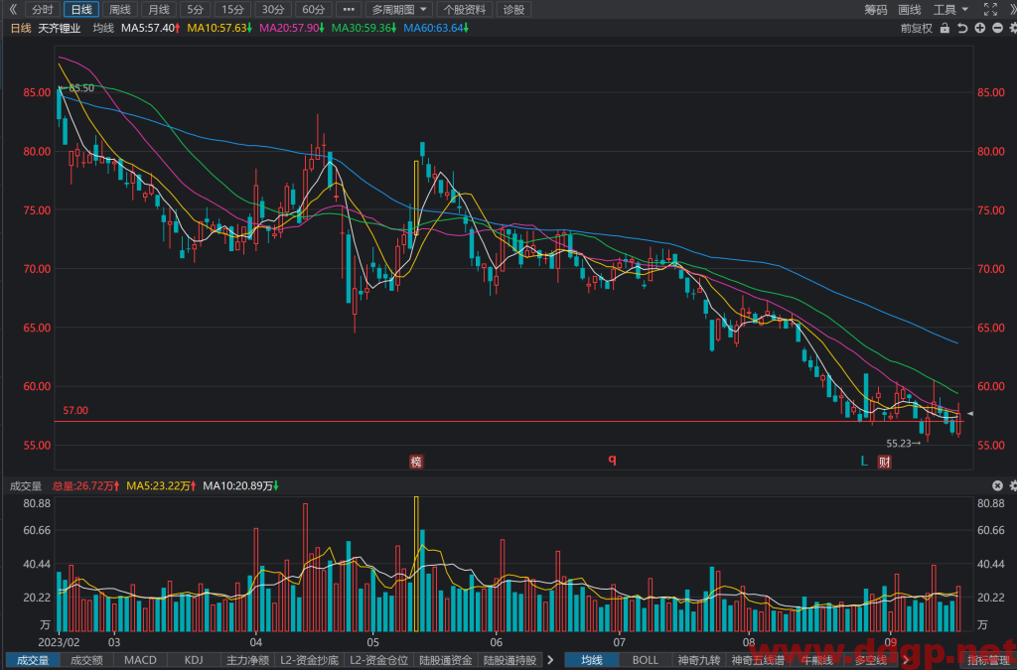The width and height of the screenshot is (1017, 670).
Task: Zoom in chart with plus icon
Action: tap(980, 28)
